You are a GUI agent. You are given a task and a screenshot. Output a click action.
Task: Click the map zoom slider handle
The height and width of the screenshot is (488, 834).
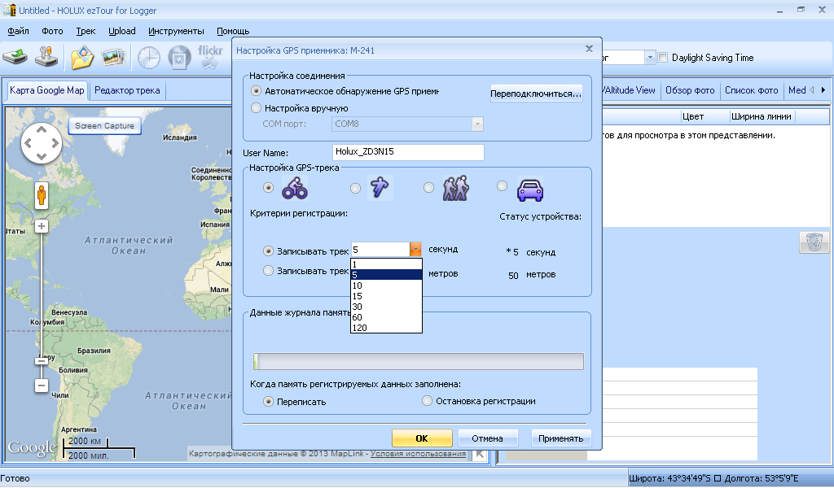(x=42, y=361)
